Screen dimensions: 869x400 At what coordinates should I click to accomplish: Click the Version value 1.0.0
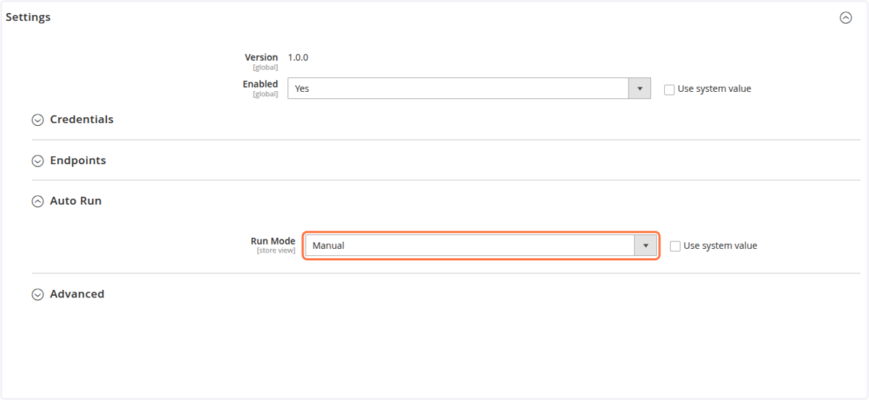[x=298, y=57]
